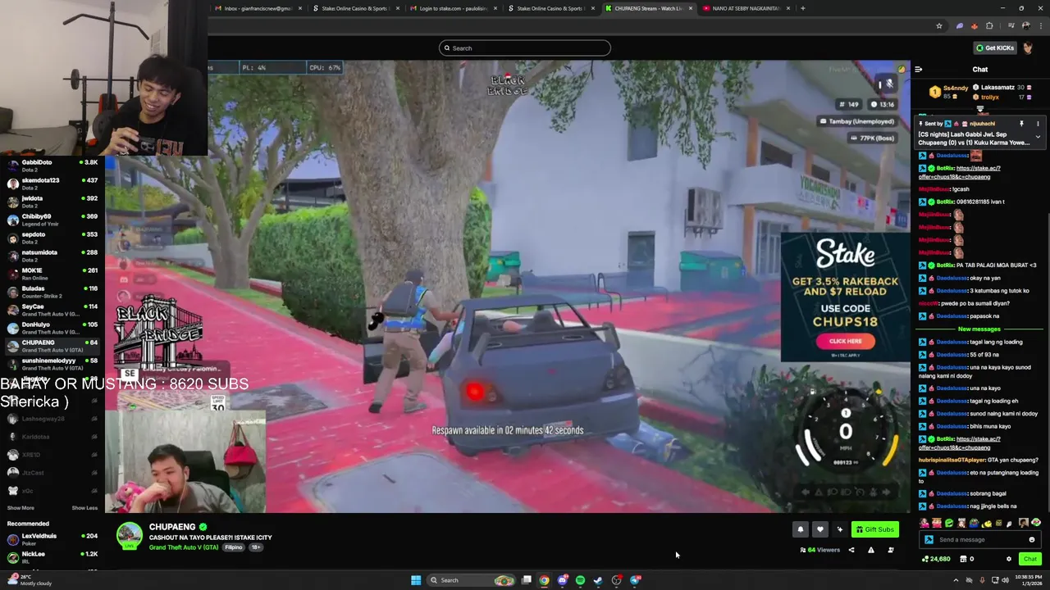Image resolution: width=1050 pixels, height=590 pixels.
Task: Click the notification bell icon under the stream
Action: tap(801, 529)
